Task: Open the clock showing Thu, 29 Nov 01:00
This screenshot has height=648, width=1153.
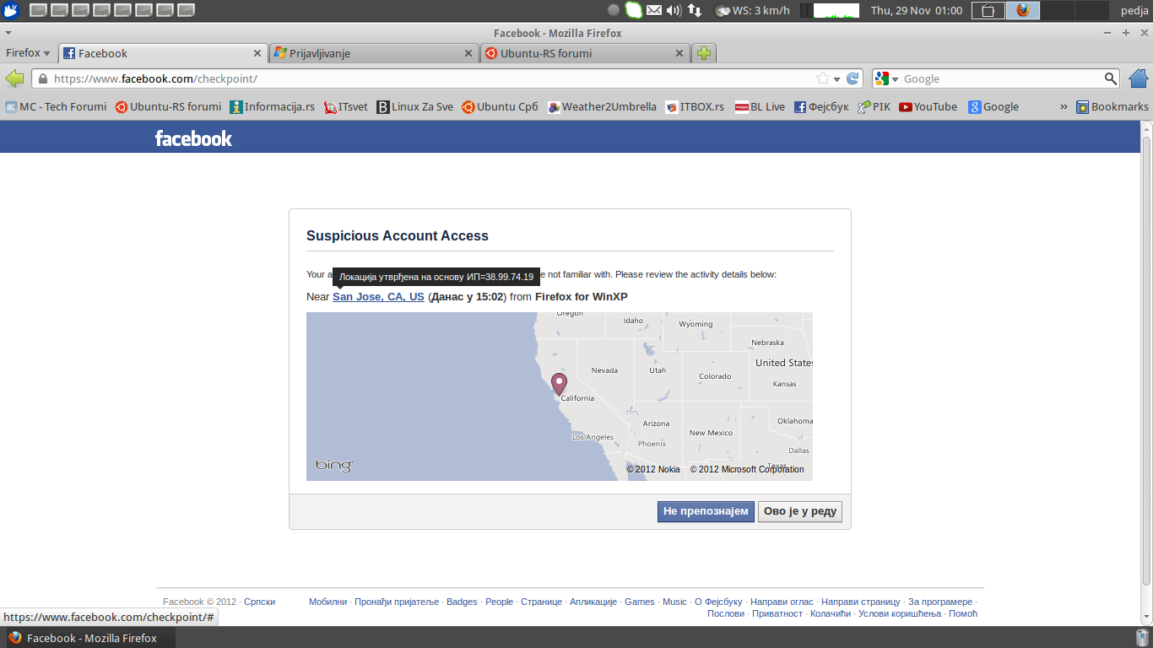Action: (917, 10)
